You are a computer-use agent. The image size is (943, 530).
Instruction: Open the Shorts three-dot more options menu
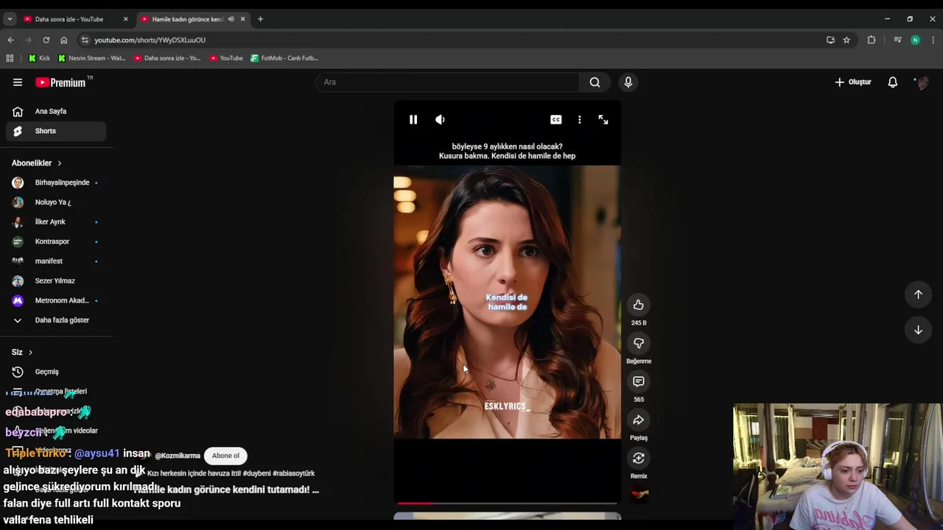(580, 120)
